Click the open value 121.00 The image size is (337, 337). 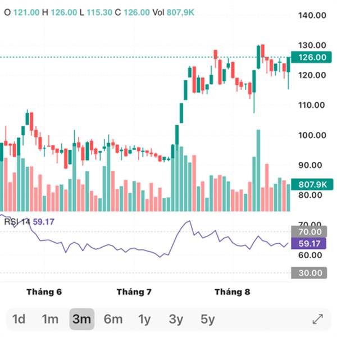pos(26,12)
